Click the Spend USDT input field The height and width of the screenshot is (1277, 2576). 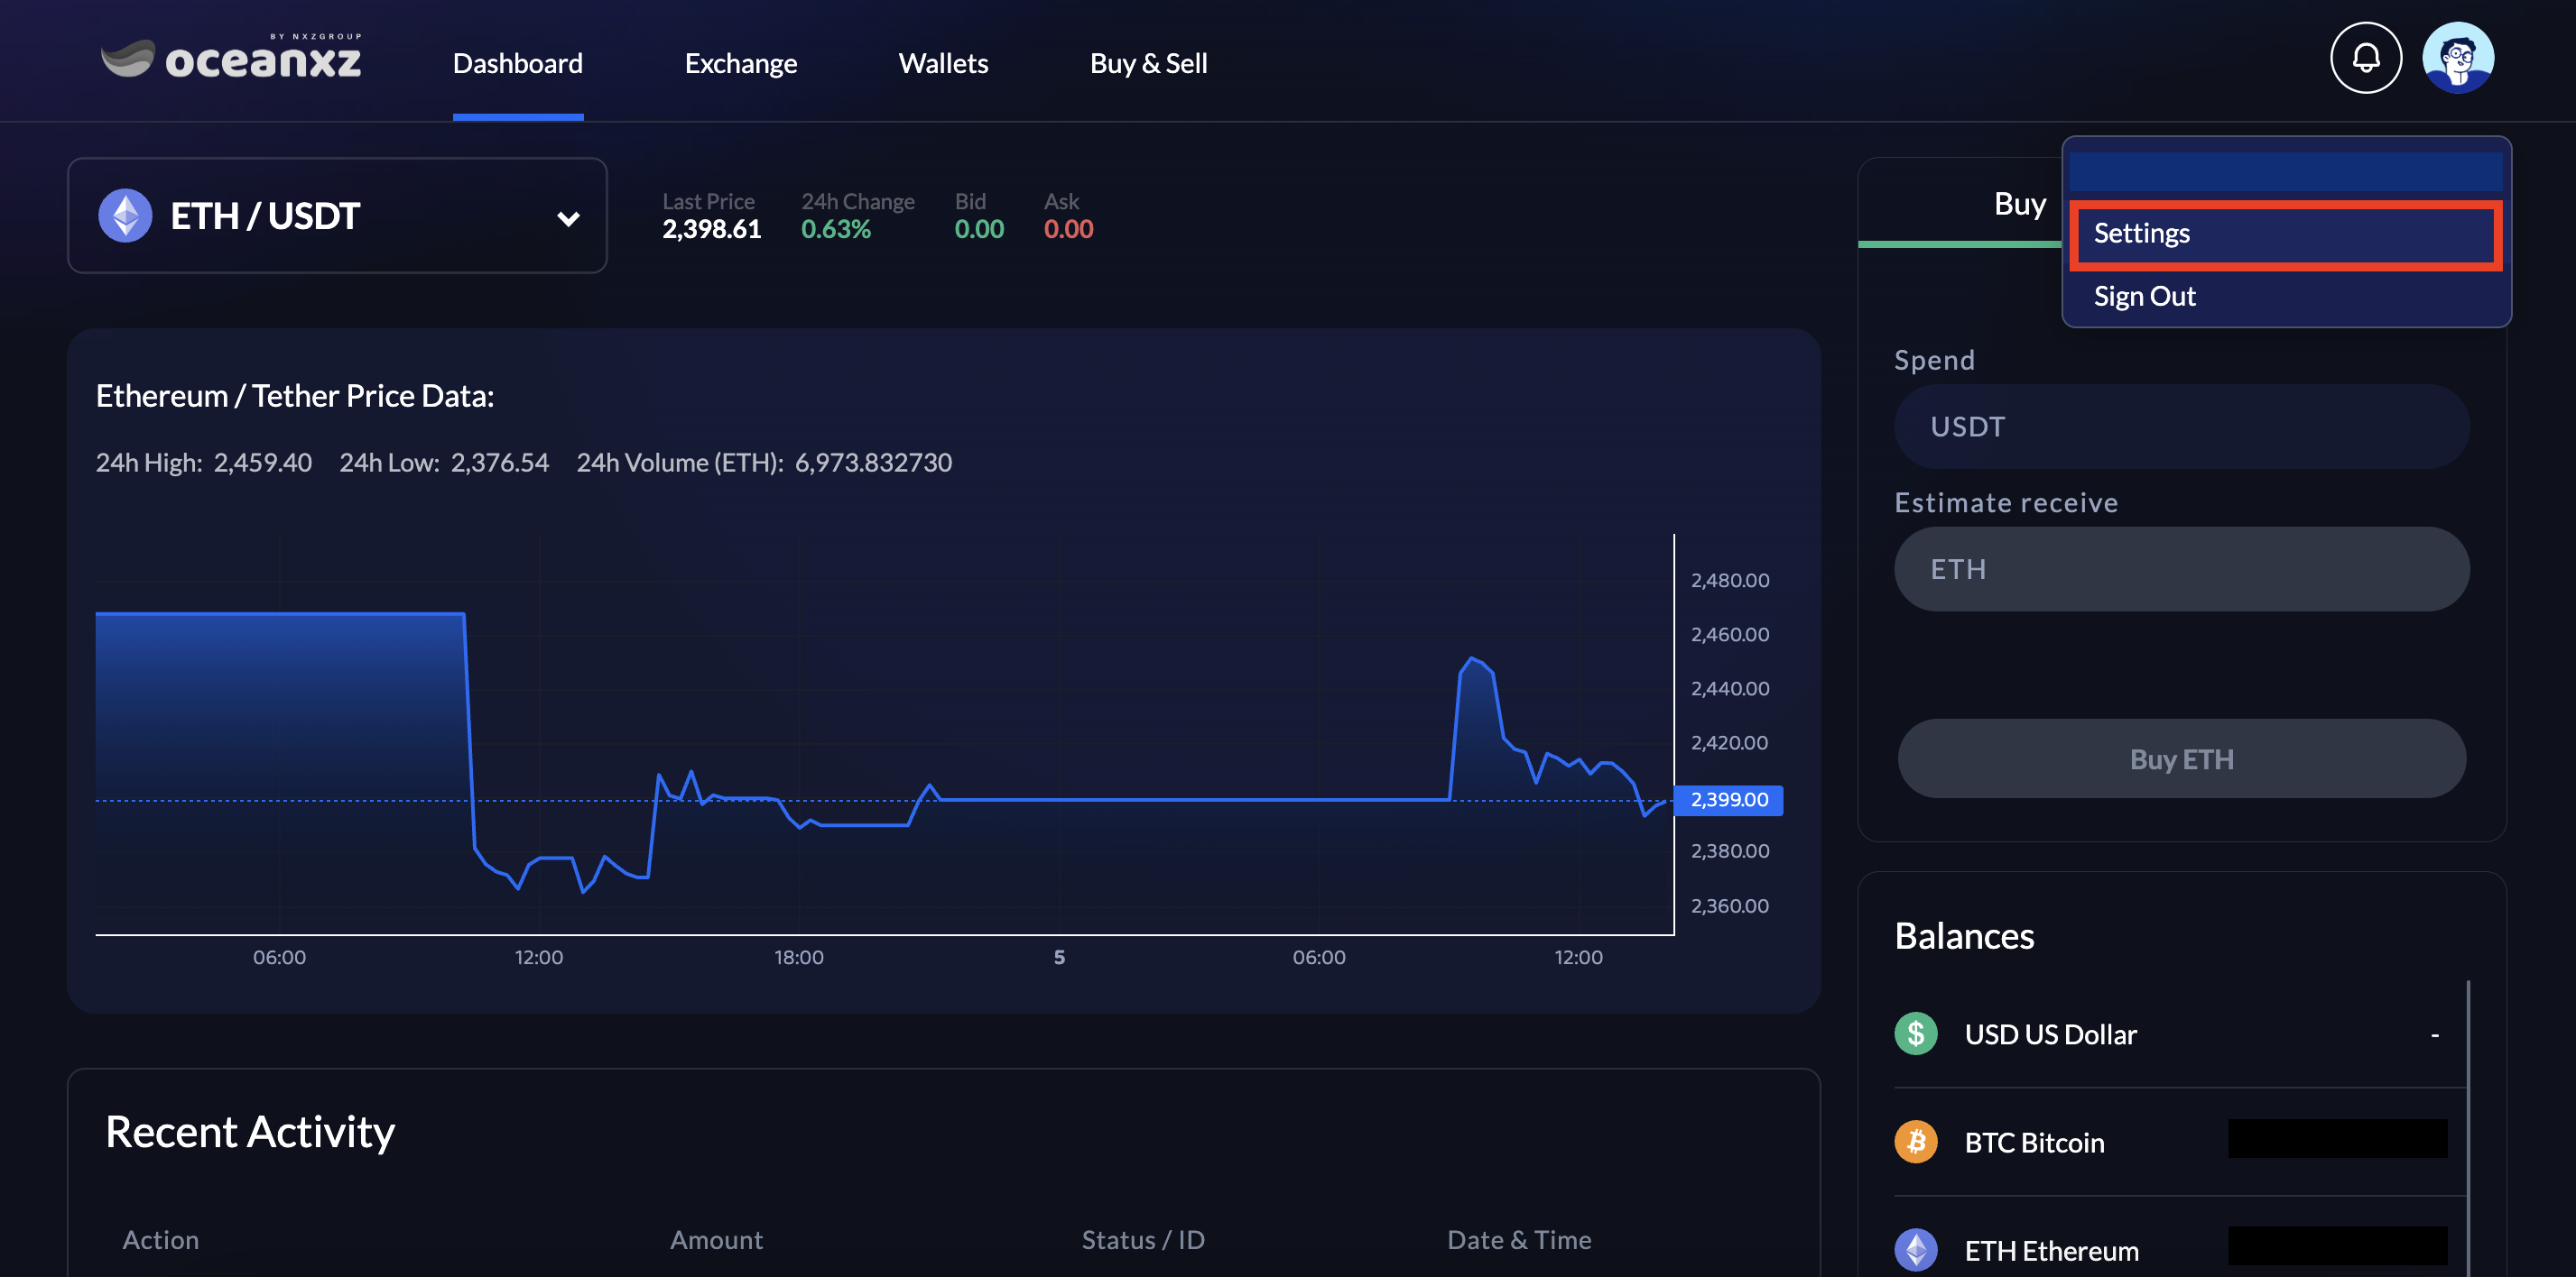(2180, 427)
